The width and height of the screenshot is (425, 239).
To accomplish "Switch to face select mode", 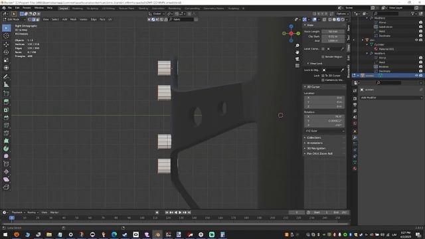I will coord(38,19).
